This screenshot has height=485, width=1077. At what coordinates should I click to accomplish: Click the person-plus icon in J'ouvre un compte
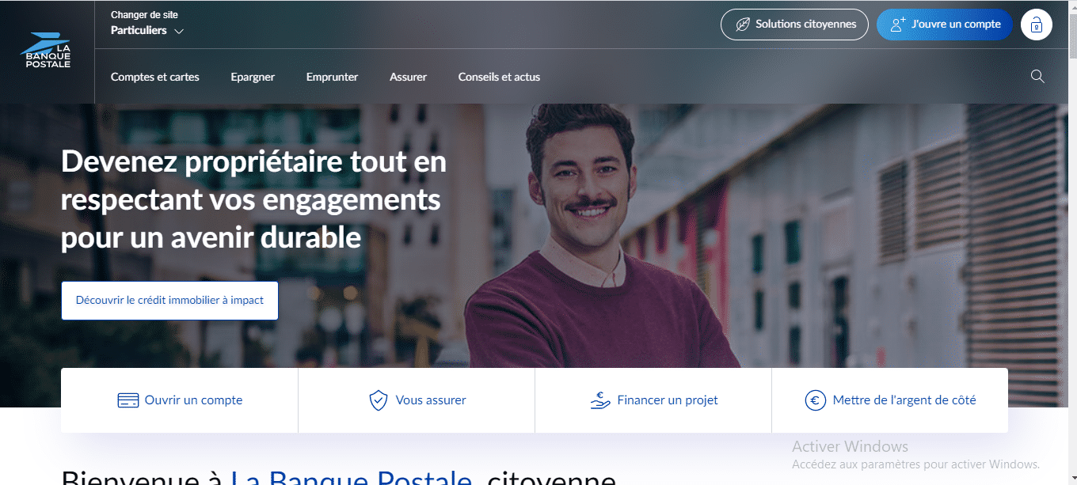coord(897,25)
